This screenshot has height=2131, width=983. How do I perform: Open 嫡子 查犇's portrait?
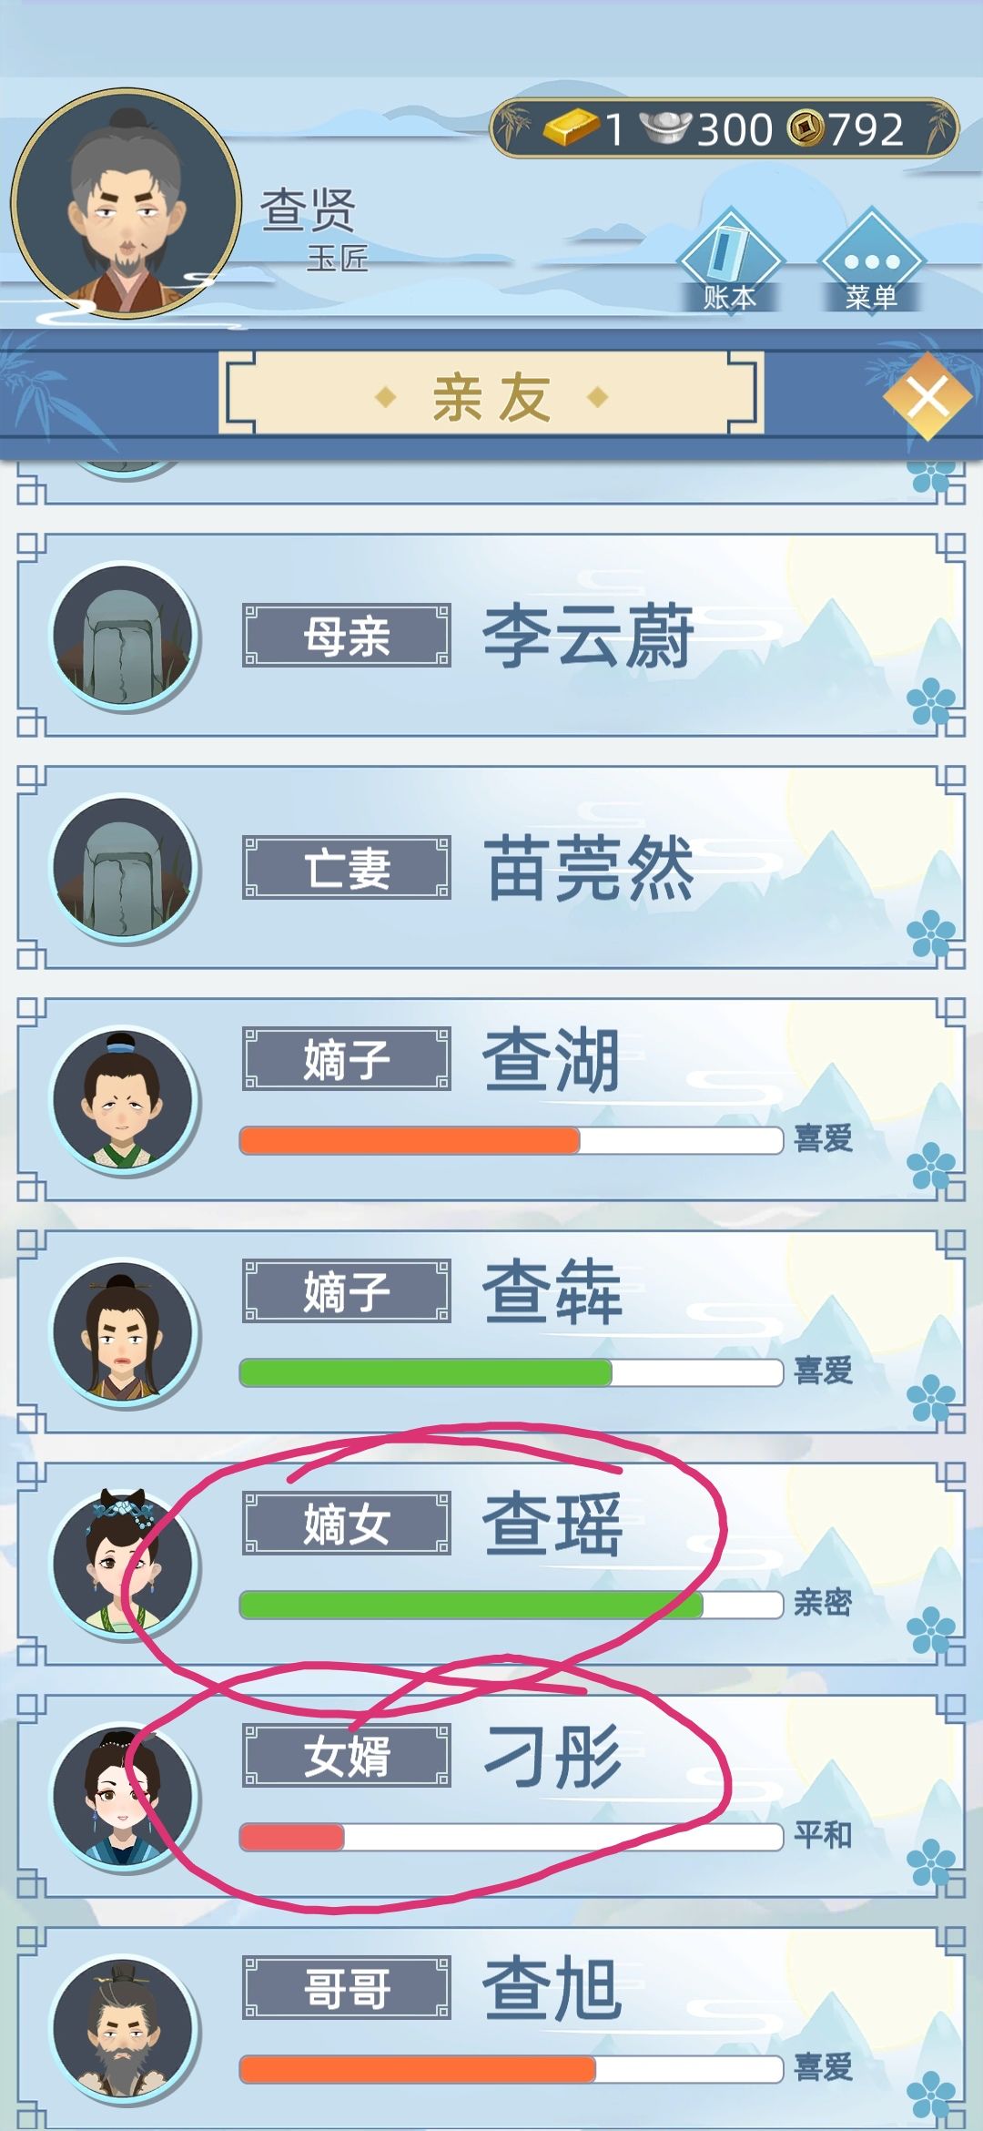(x=124, y=1332)
